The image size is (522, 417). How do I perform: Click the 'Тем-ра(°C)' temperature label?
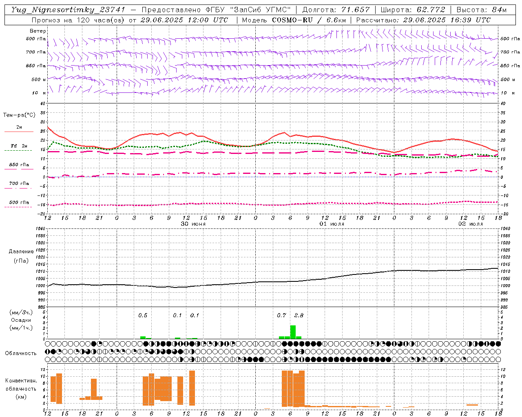pos(19,115)
